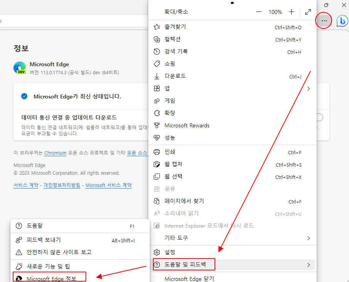Select Microsoft Edge 정보 in submenu

[80, 279]
